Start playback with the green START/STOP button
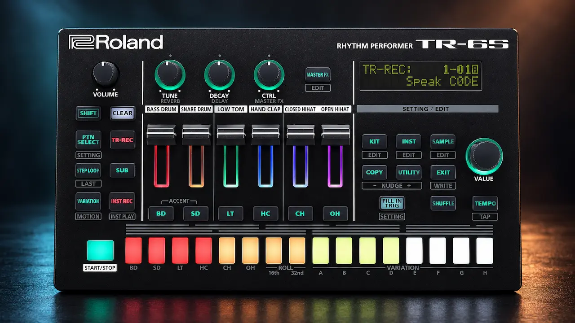This screenshot has height=323, width=575. [x=101, y=251]
